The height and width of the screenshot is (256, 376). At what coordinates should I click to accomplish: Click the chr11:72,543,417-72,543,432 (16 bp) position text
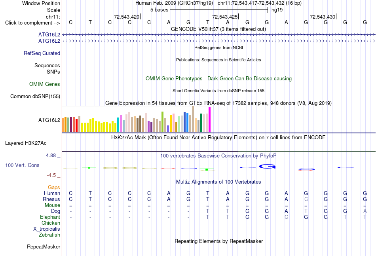pyautogui.click(x=260, y=3)
